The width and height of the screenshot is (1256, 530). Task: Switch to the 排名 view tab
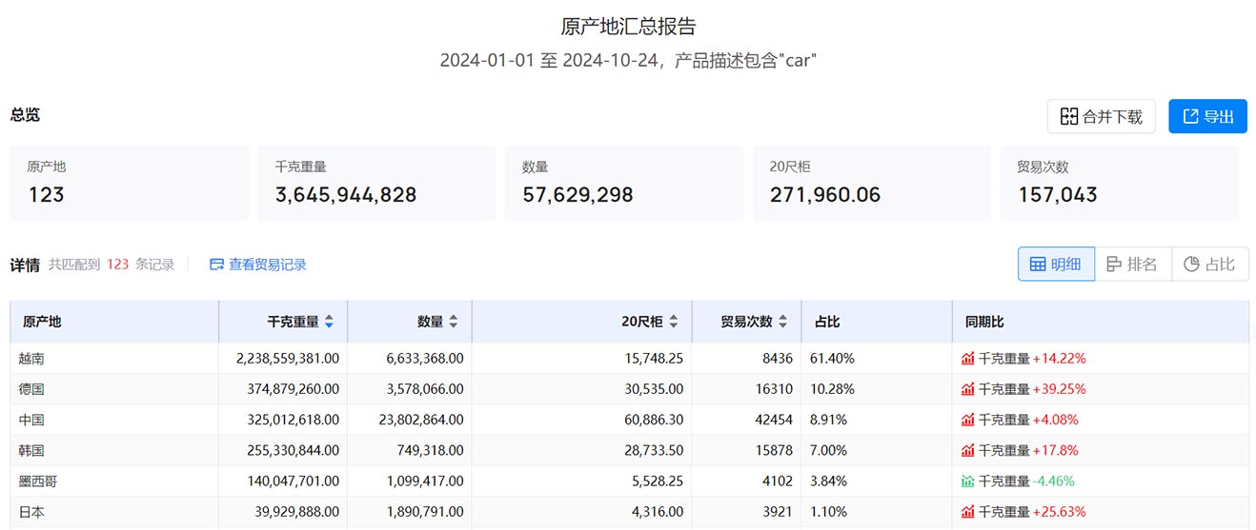pyautogui.click(x=1133, y=265)
